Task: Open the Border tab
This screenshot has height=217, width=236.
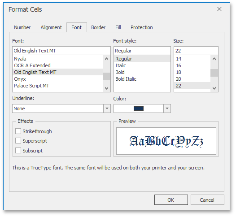Action: tap(98, 27)
